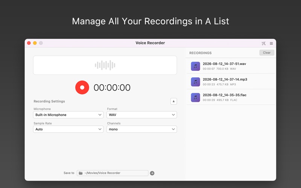
Task: Click music icon of the .mp3 recording
Action: point(195,82)
